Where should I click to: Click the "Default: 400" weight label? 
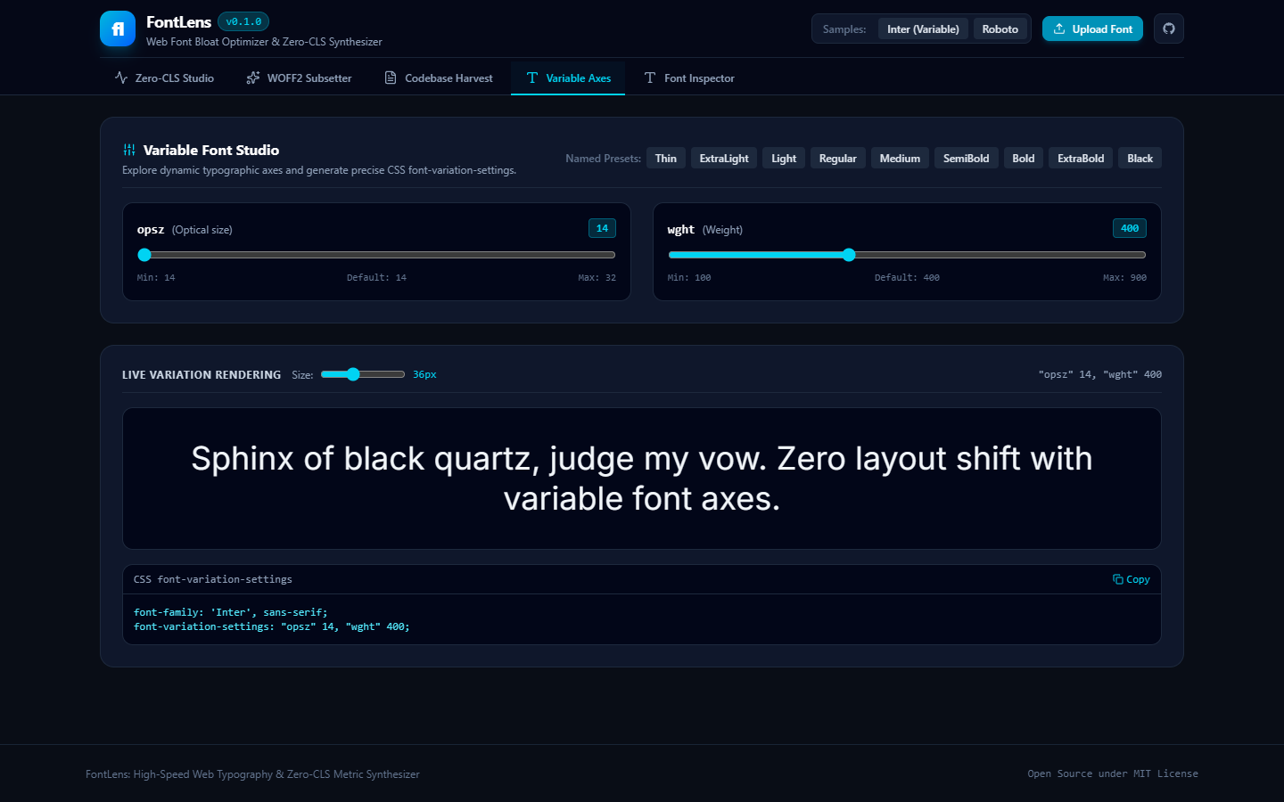tap(907, 278)
